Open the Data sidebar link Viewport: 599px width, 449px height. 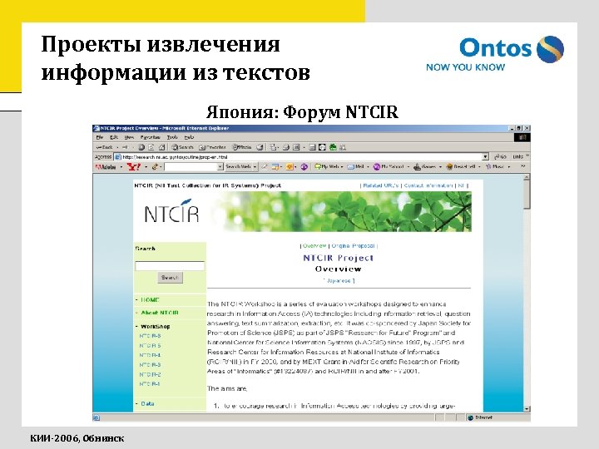pos(147,403)
